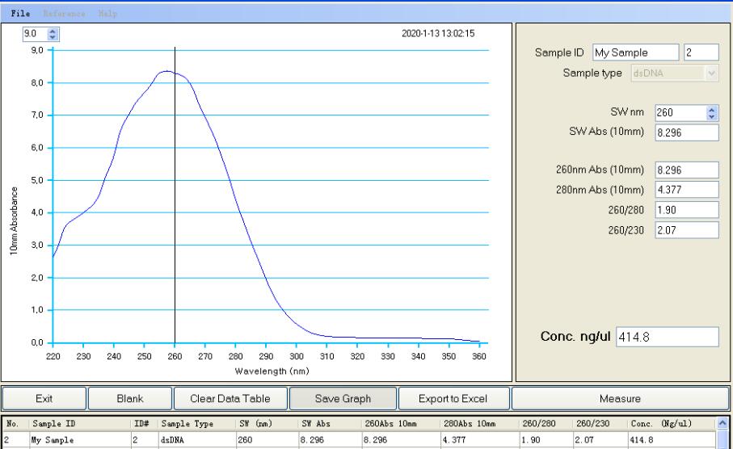The height and width of the screenshot is (449, 733).
Task: Click the Measure button
Action: (x=620, y=399)
